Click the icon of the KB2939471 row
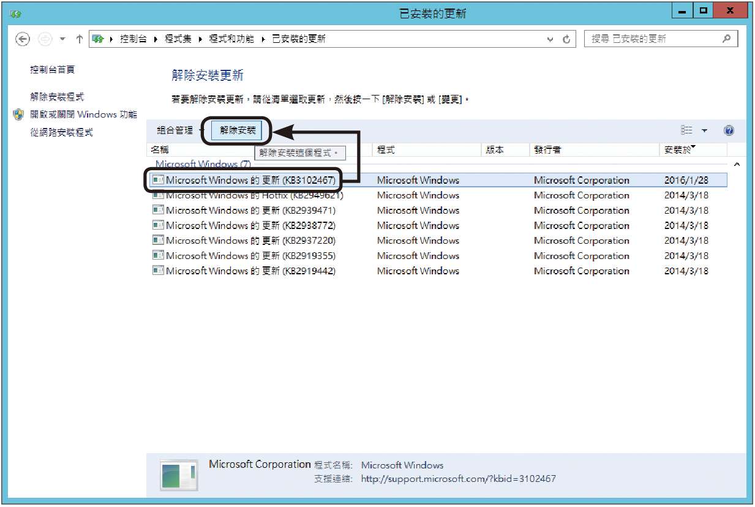The width and height of the screenshot is (755, 507). [x=158, y=210]
